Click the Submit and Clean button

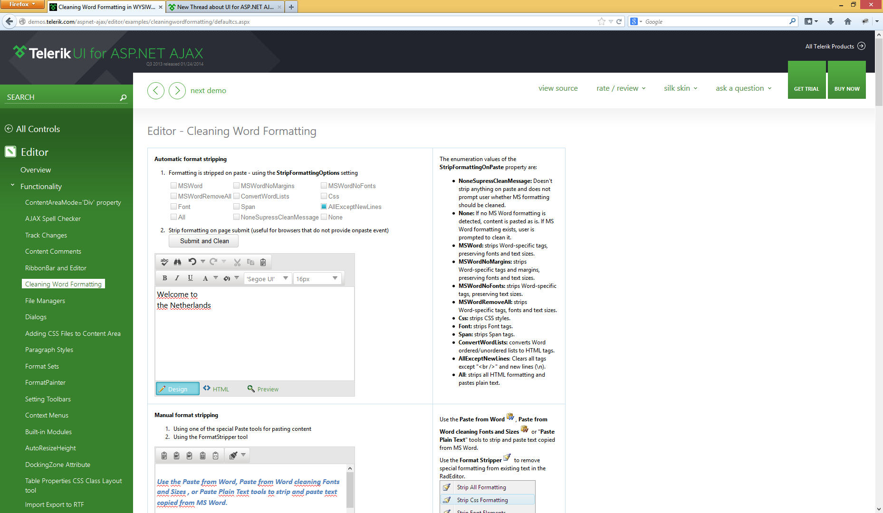pos(204,241)
